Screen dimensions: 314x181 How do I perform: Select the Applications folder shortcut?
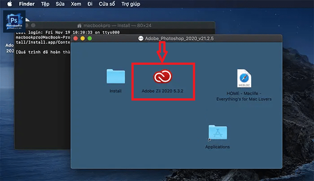[218, 133]
